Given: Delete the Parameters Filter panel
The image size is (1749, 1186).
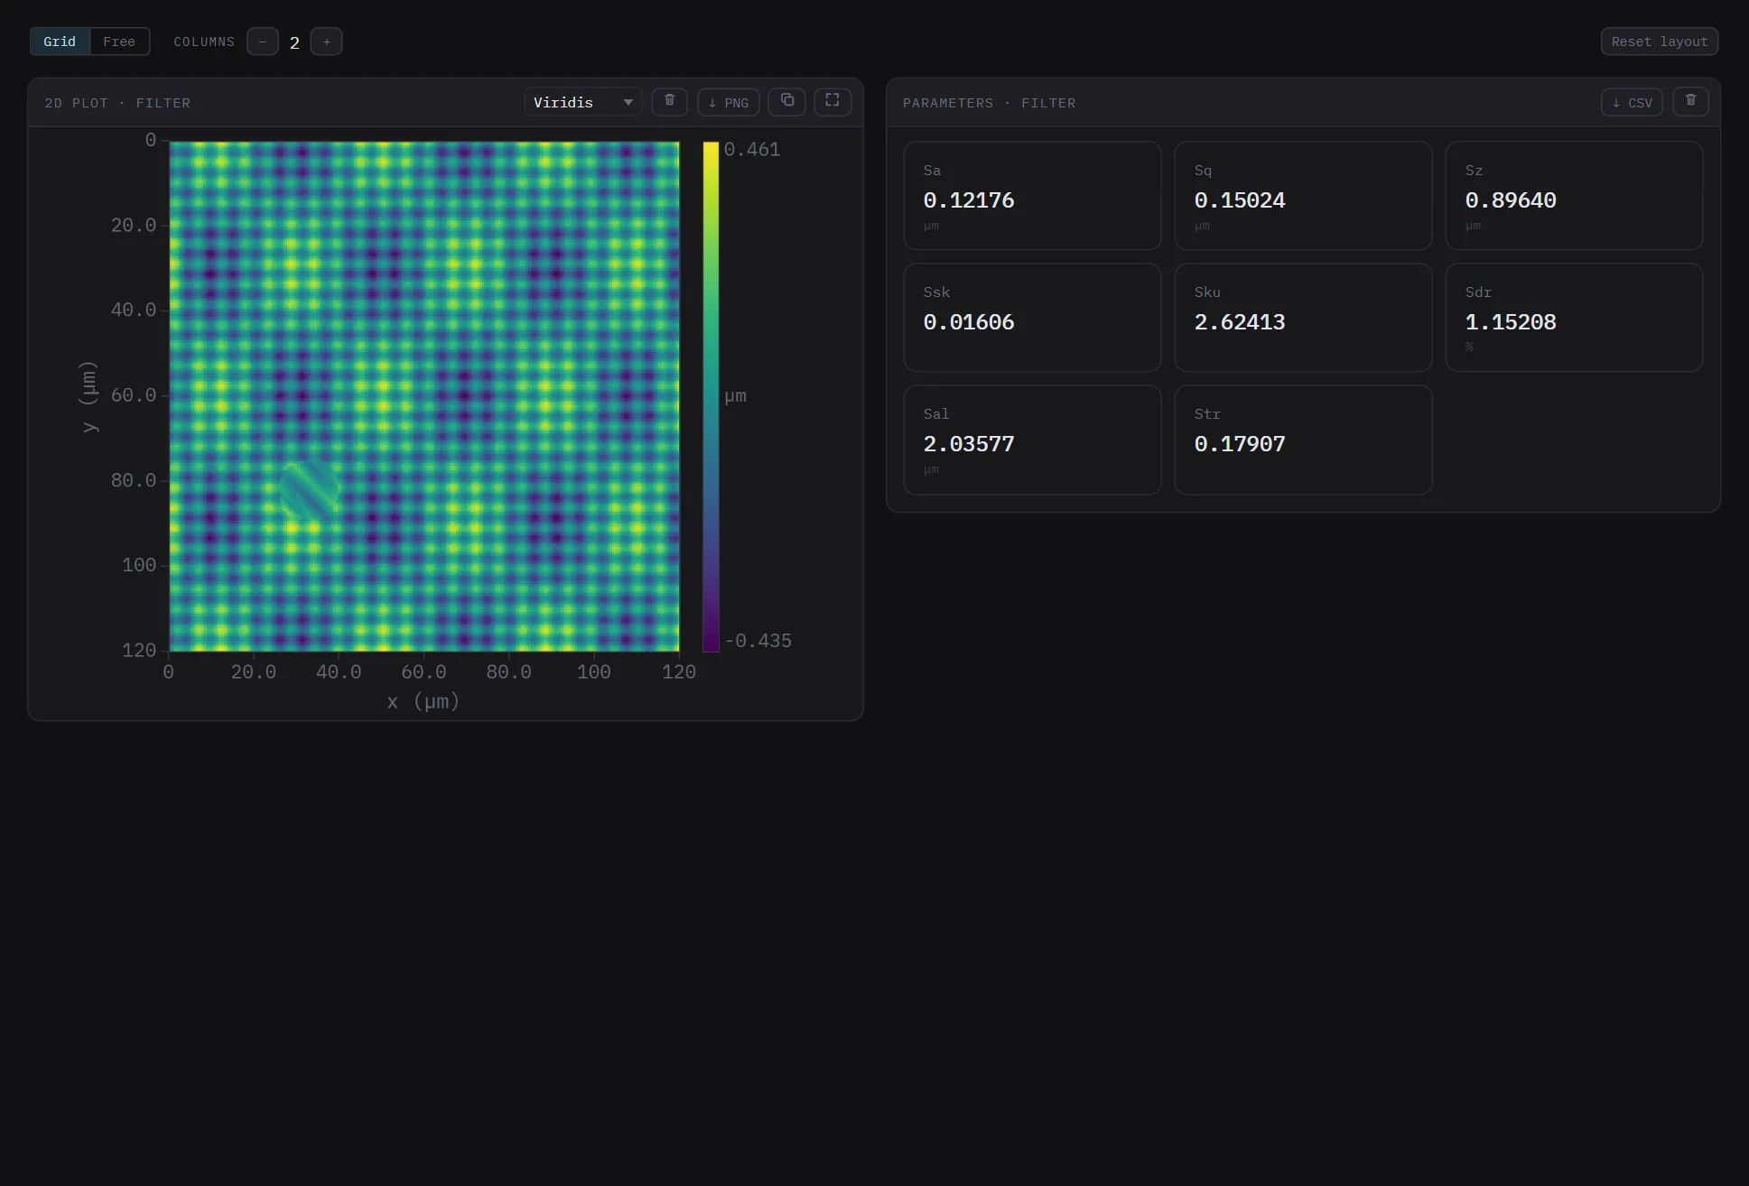Looking at the screenshot, I should point(1690,101).
